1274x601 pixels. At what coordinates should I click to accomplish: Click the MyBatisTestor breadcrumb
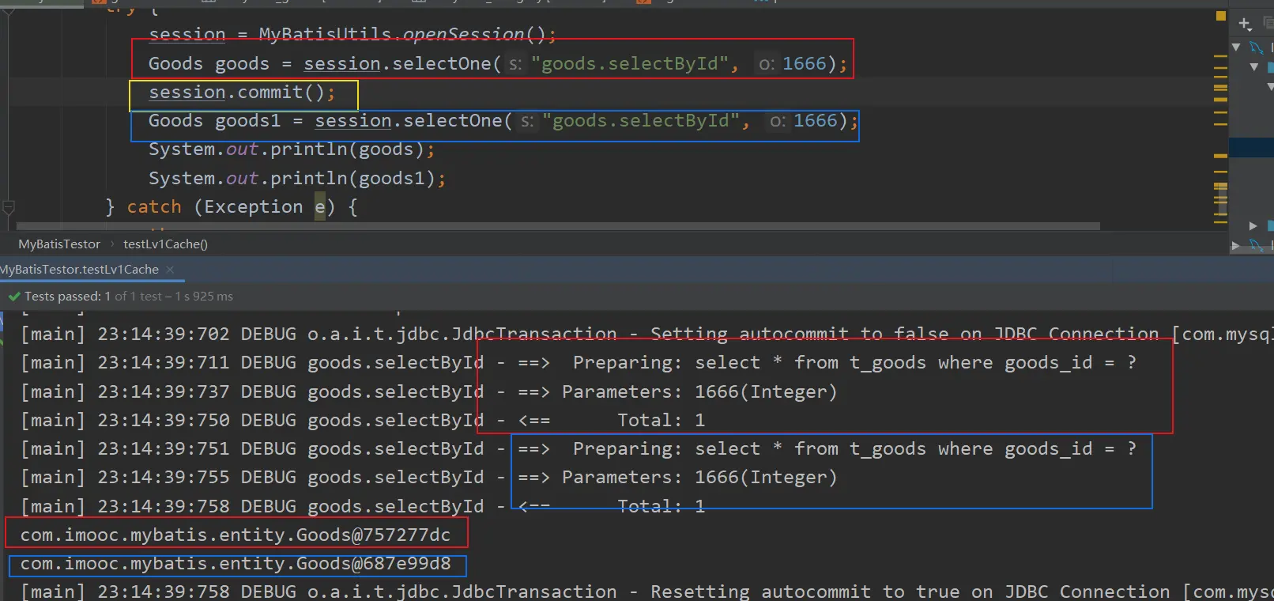click(59, 244)
